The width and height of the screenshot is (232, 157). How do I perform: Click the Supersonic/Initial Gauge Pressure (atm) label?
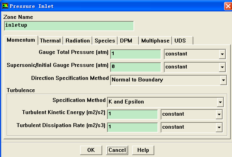coord(58,65)
